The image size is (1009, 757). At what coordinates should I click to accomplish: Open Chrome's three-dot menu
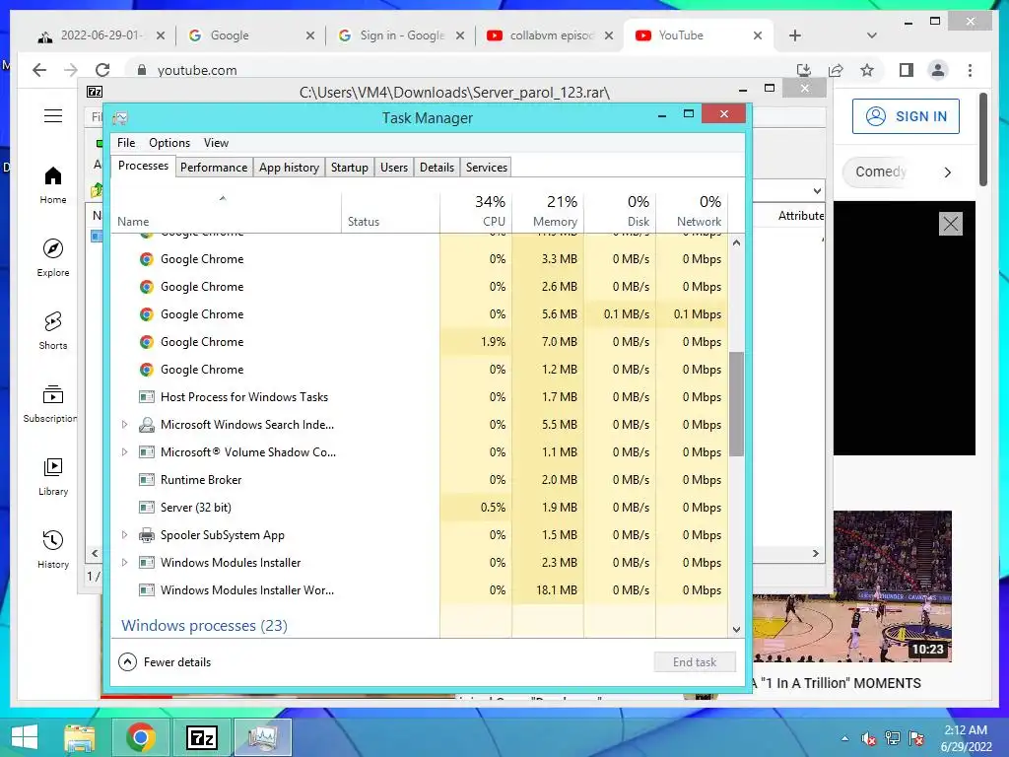[x=970, y=70]
